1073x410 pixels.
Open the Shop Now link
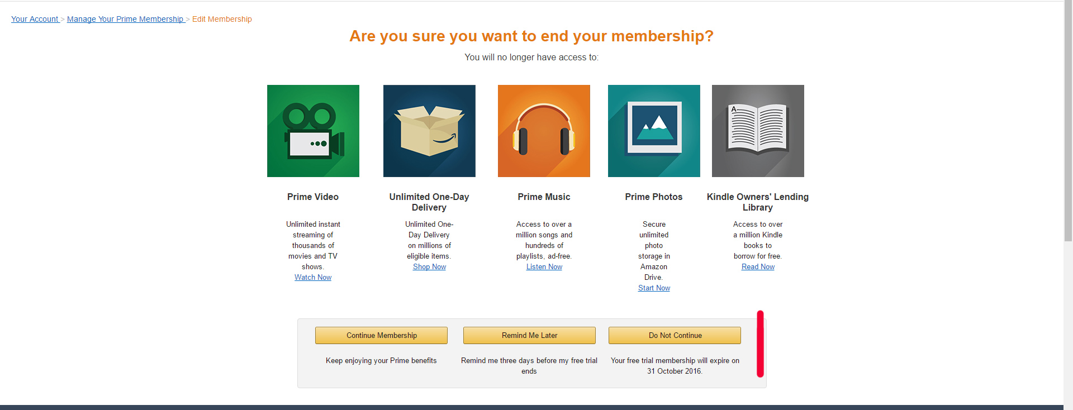pyautogui.click(x=429, y=267)
